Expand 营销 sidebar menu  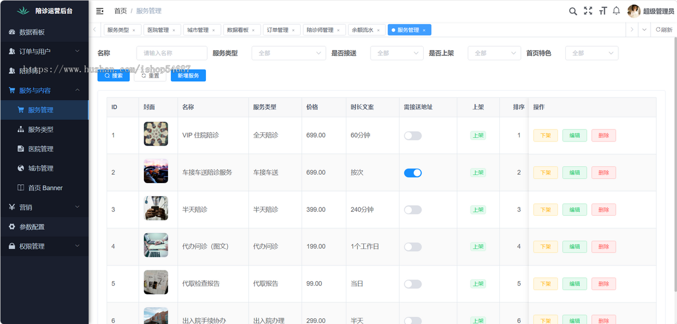coord(44,207)
